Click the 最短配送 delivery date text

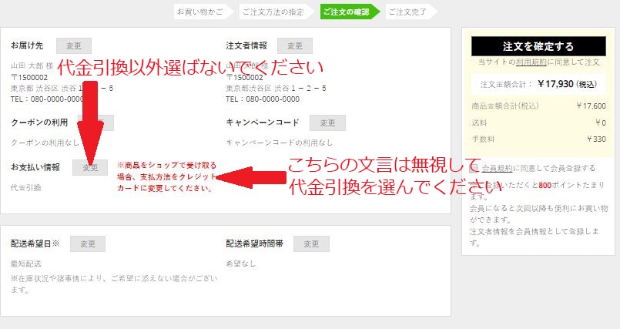pos(26,264)
